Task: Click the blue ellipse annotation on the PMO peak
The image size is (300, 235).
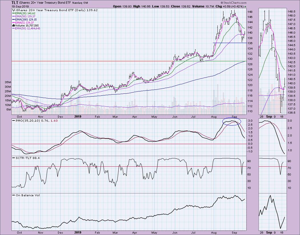Action: click(x=231, y=122)
